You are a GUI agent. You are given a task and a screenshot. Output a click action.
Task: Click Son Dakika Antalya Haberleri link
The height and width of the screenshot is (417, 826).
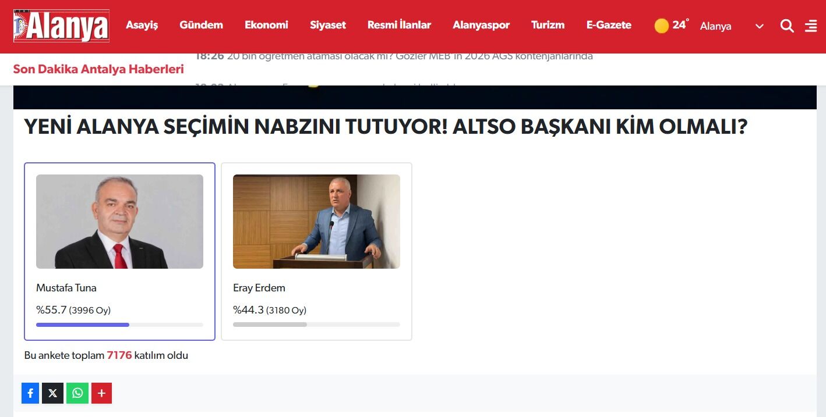98,69
